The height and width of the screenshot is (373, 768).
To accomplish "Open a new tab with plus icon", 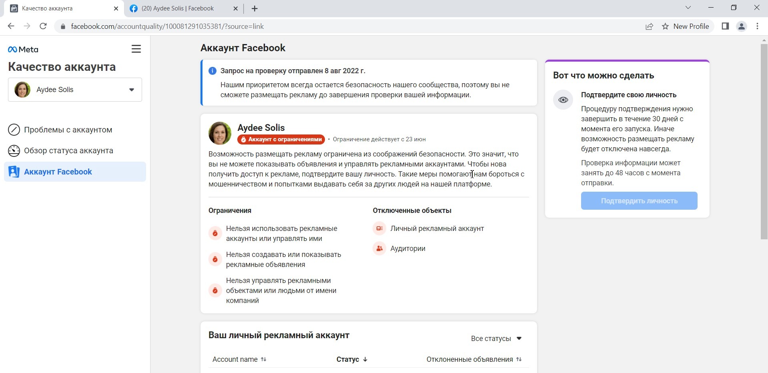I will click(x=255, y=8).
